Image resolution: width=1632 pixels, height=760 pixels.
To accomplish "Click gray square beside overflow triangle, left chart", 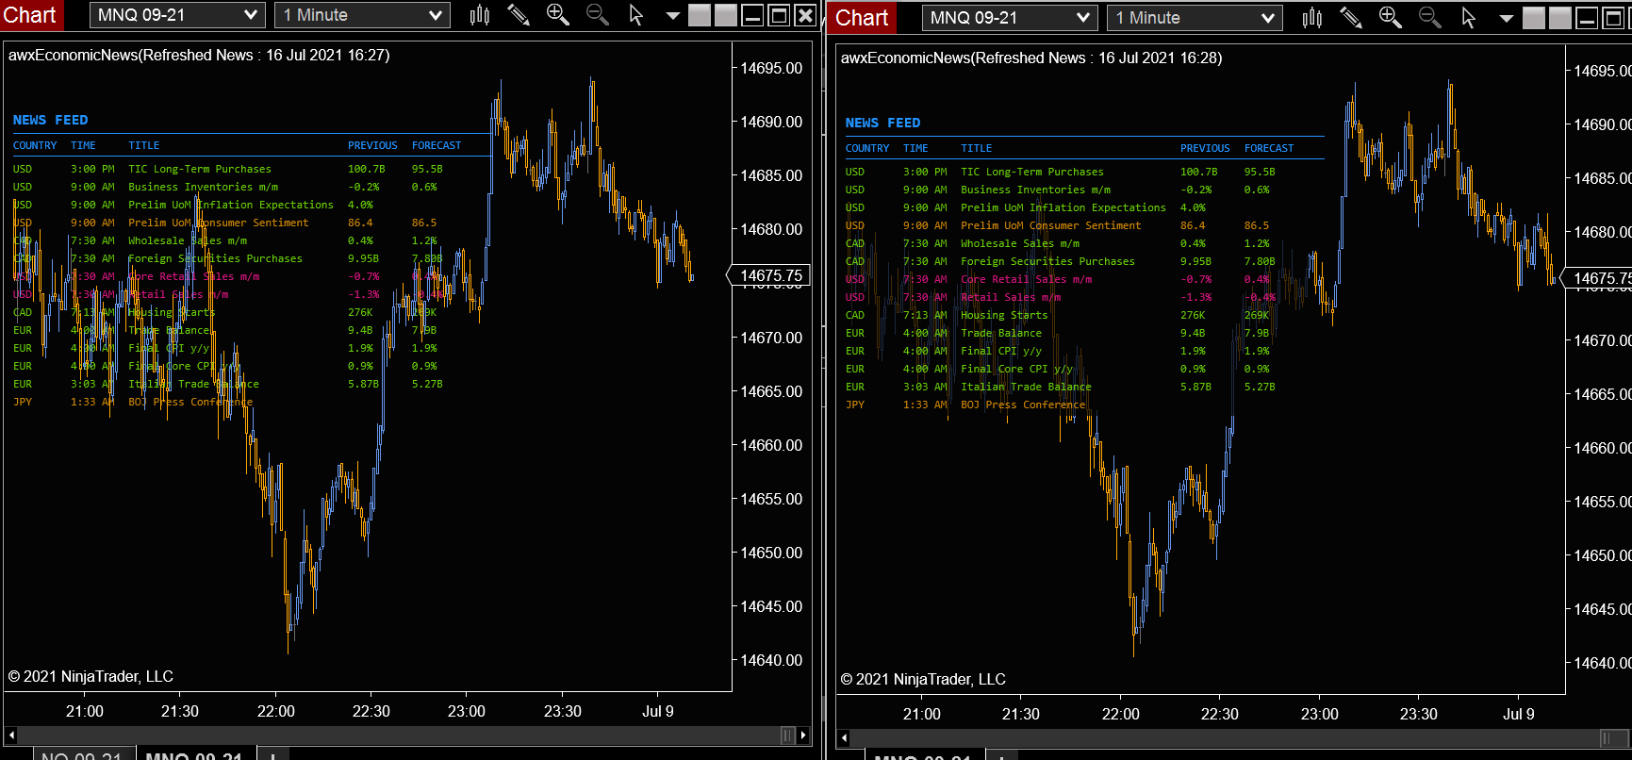I will tap(700, 15).
